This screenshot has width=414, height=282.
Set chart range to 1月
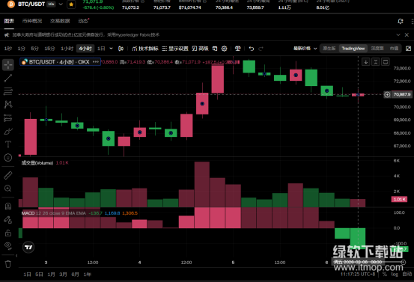51,275
